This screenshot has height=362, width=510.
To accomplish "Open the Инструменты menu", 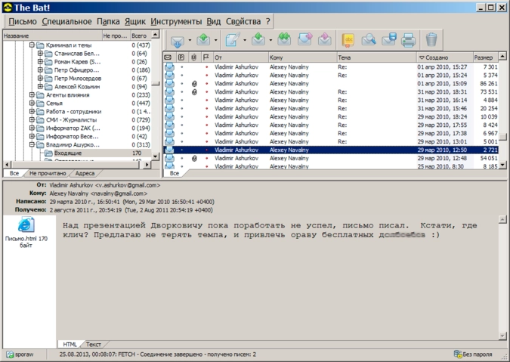I will 176,22.
